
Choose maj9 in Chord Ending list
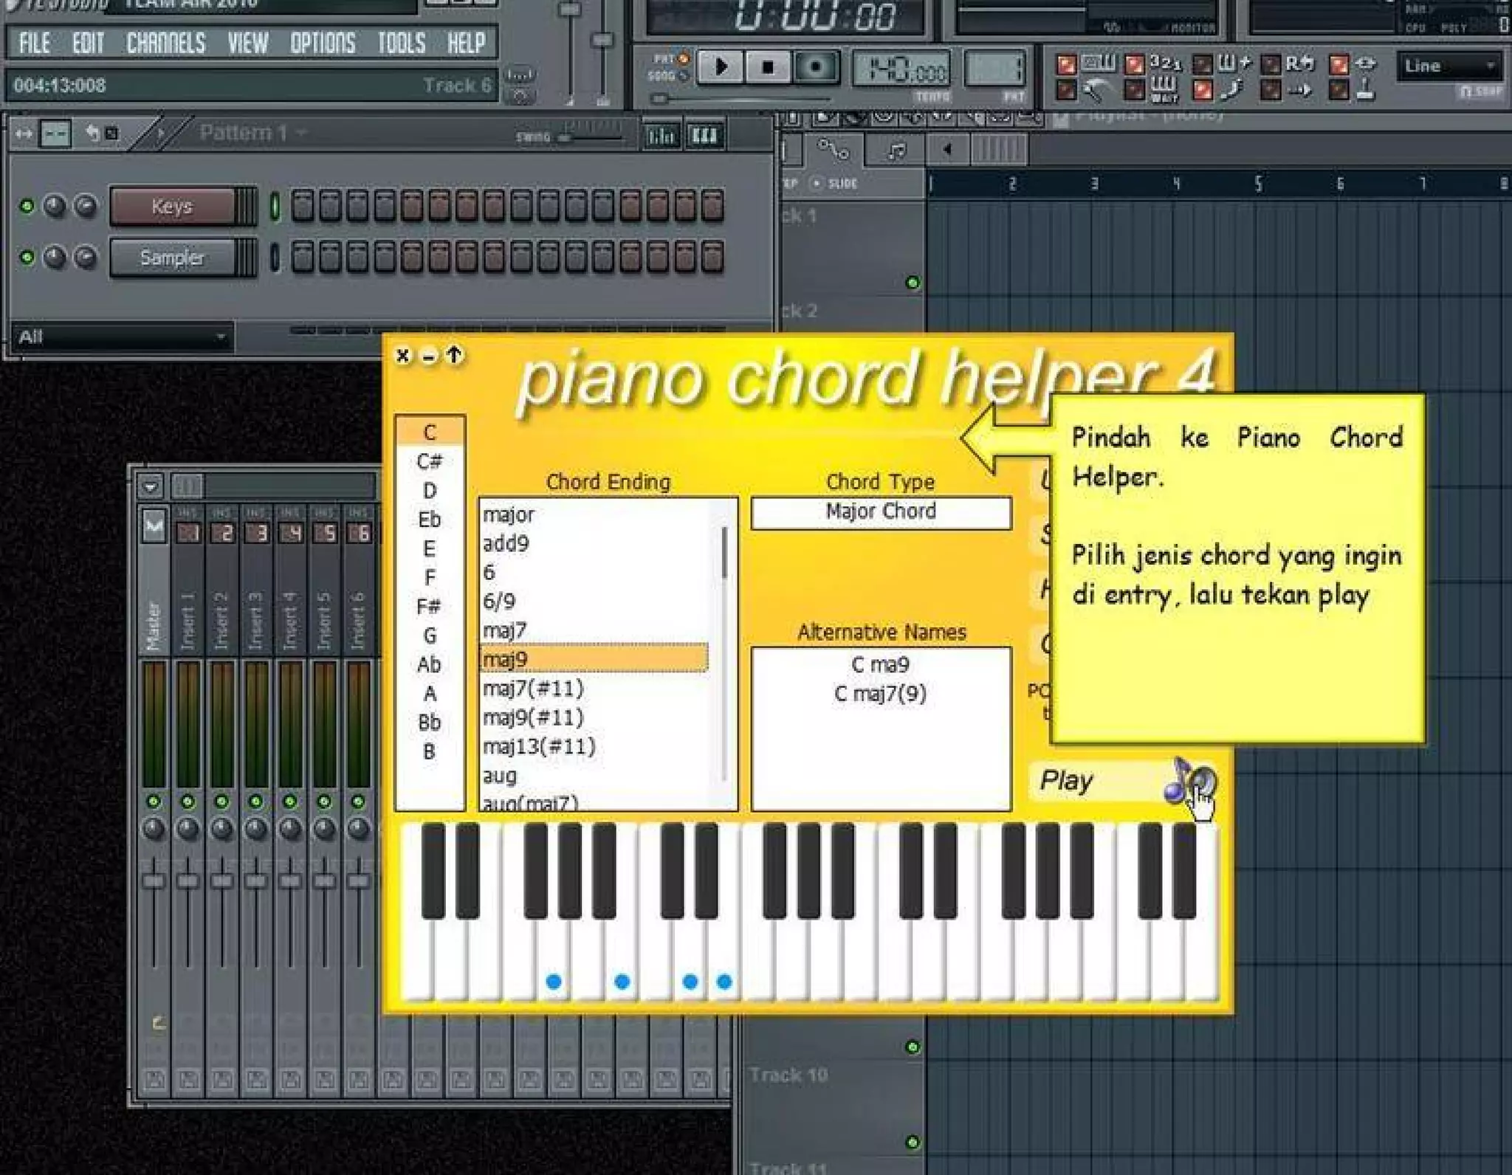(x=594, y=658)
